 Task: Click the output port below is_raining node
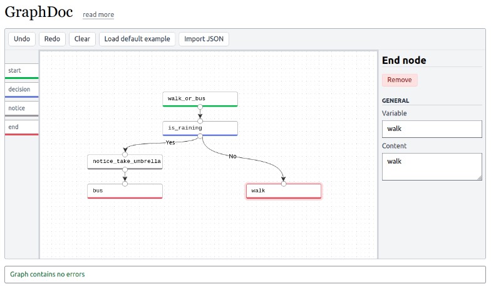[x=200, y=135]
